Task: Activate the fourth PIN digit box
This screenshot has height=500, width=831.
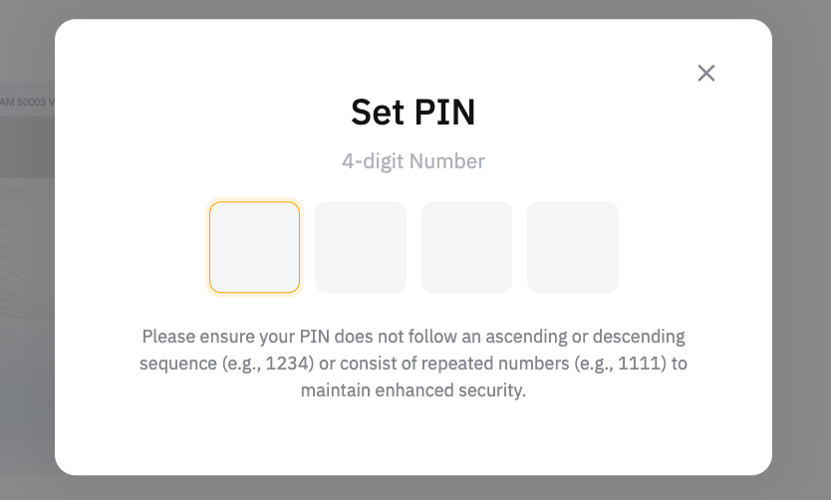Action: tap(573, 247)
